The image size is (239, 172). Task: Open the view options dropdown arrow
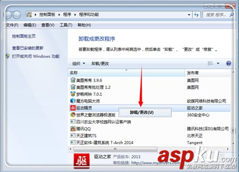click(x=218, y=64)
